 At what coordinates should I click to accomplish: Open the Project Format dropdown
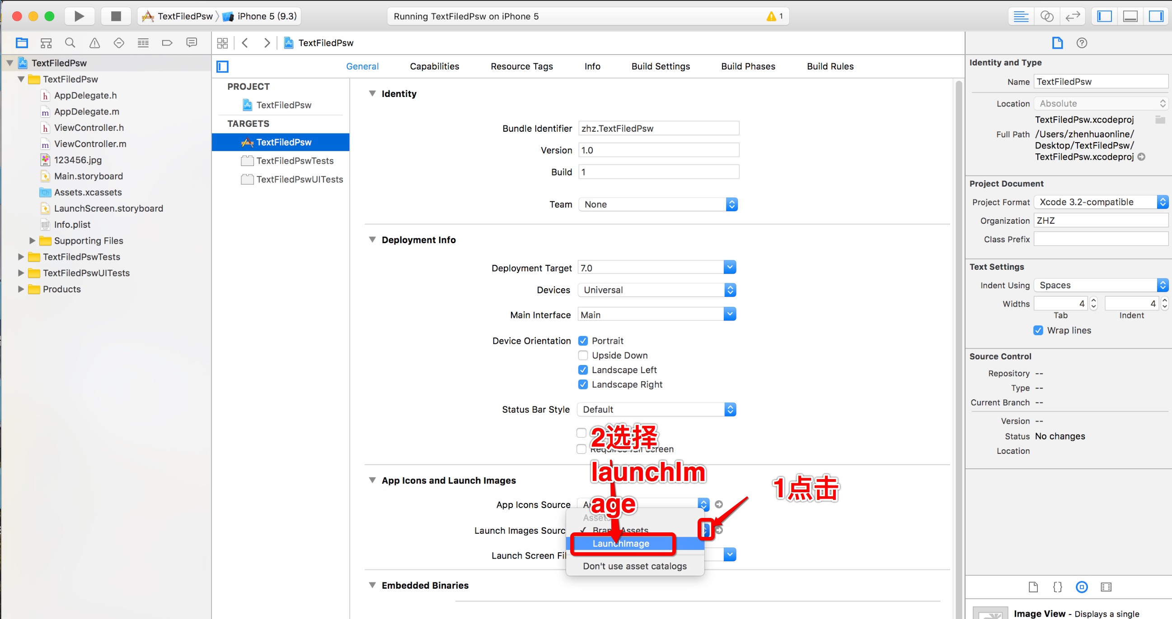[1101, 202]
